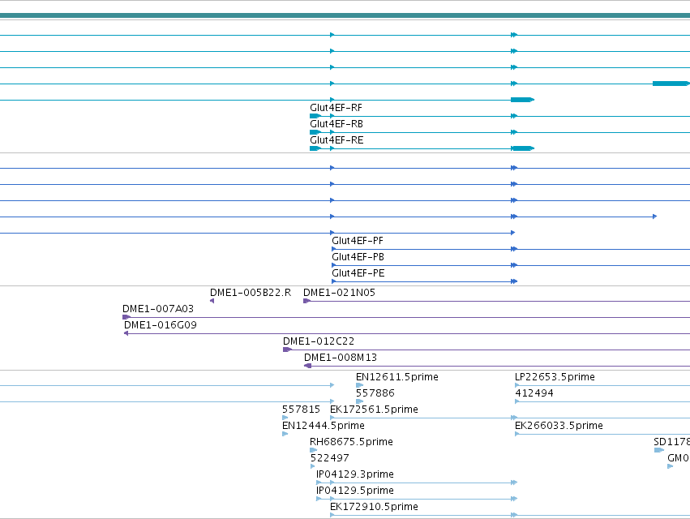Click the 522497 EST glyph
The image size is (690, 519).
pyautogui.click(x=312, y=466)
